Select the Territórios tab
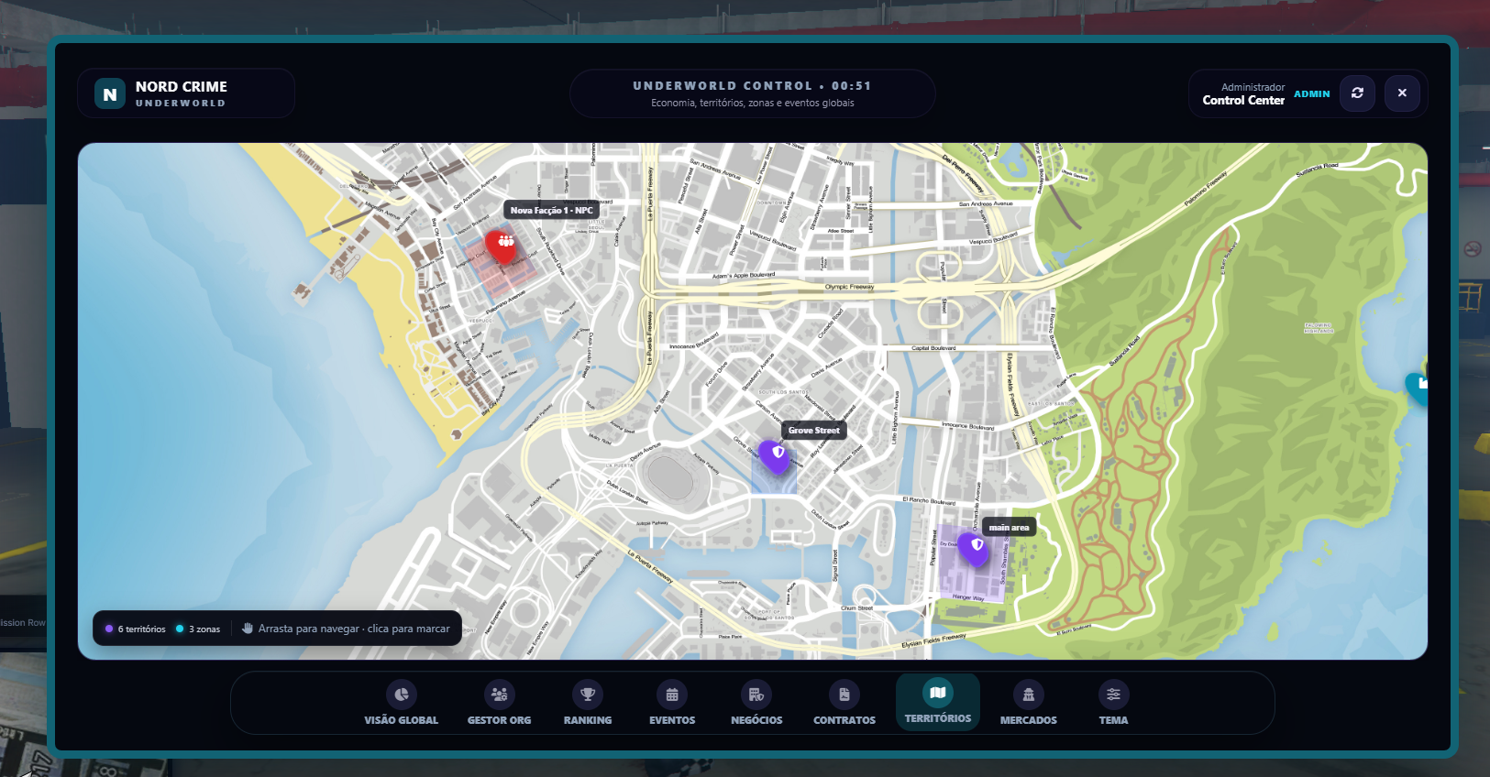This screenshot has width=1490, height=777. click(938, 703)
